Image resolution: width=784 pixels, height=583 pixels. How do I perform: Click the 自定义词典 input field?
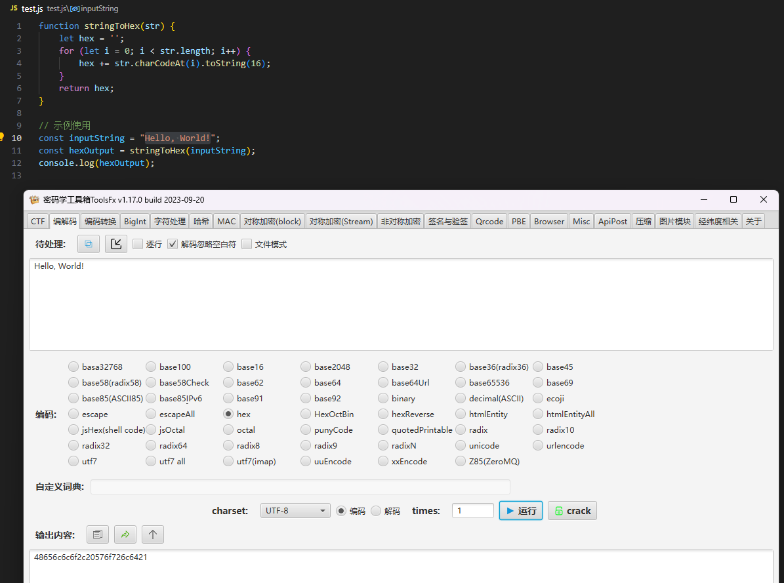(x=300, y=487)
